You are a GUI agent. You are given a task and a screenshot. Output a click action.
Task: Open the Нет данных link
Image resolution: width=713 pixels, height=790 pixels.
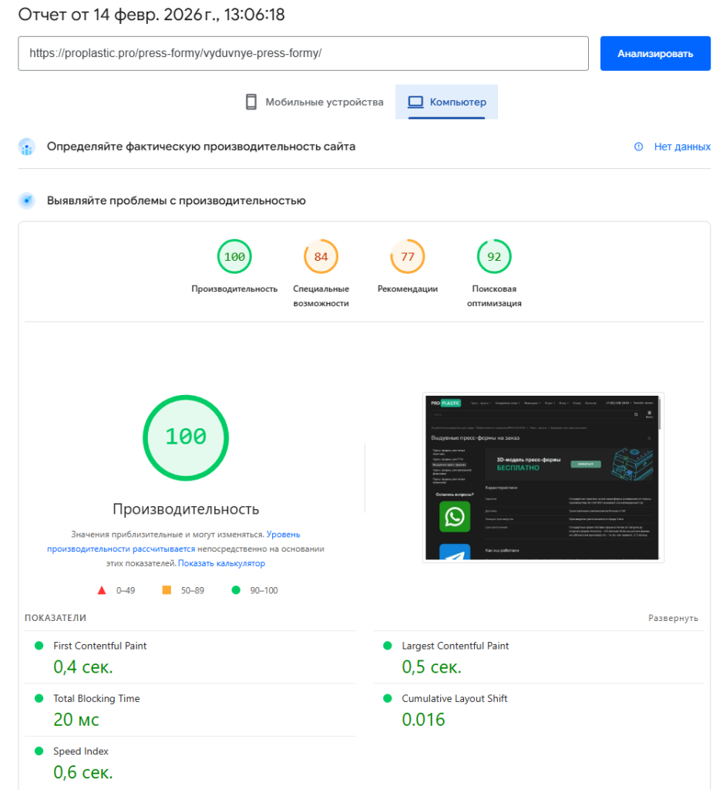[681, 146]
